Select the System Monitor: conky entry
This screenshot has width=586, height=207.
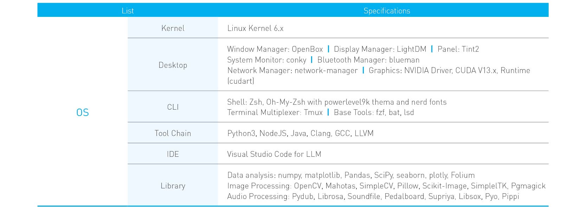(x=267, y=60)
